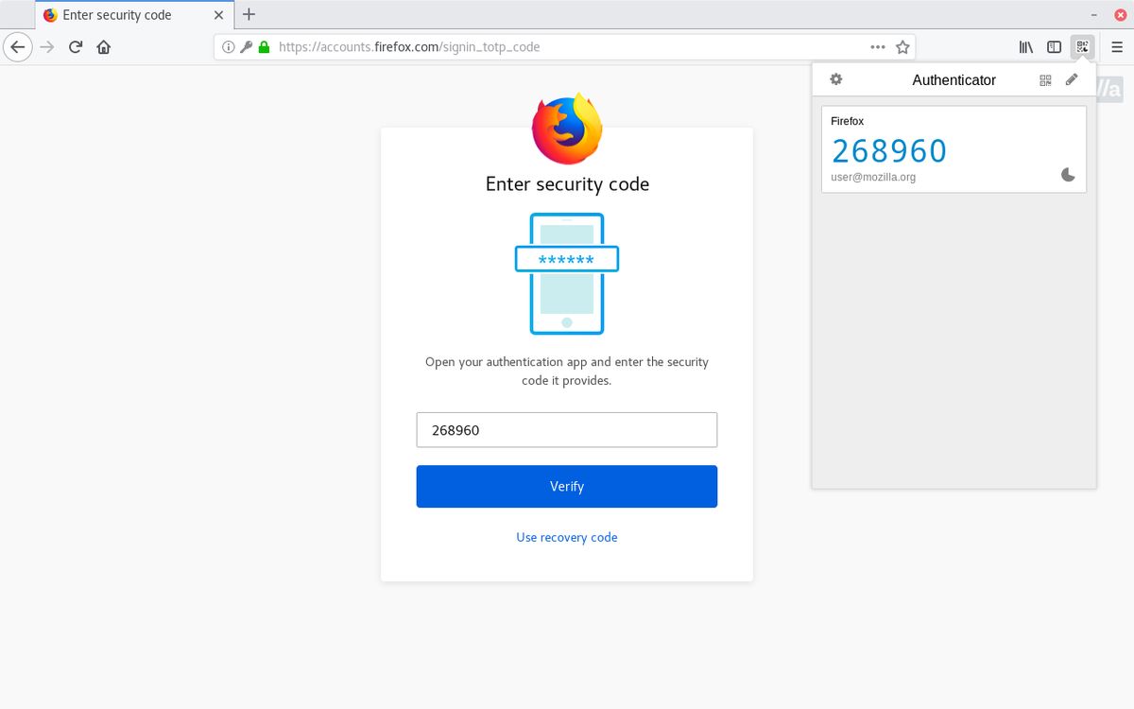1134x709 pixels.
Task: Scan a QR code using the Authenticator icon
Action: point(1045,79)
